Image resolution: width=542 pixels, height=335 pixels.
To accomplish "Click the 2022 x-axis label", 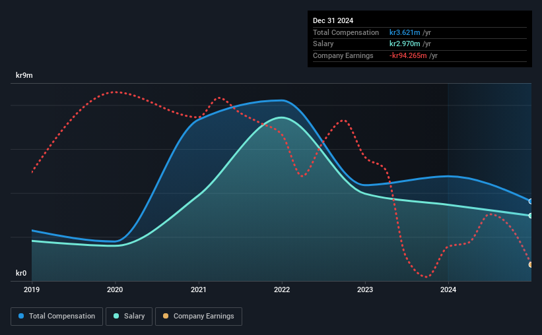I will click(x=282, y=289).
